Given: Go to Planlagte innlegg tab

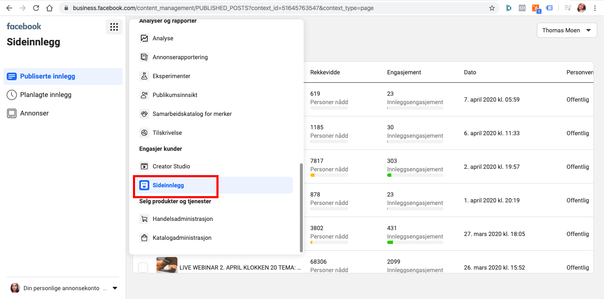Looking at the screenshot, I should [63, 95].
